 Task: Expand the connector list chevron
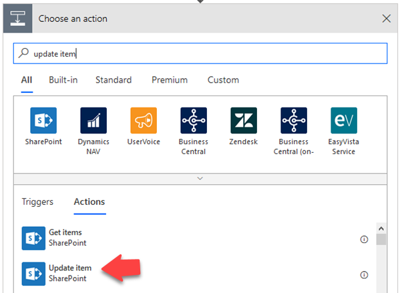(x=200, y=178)
